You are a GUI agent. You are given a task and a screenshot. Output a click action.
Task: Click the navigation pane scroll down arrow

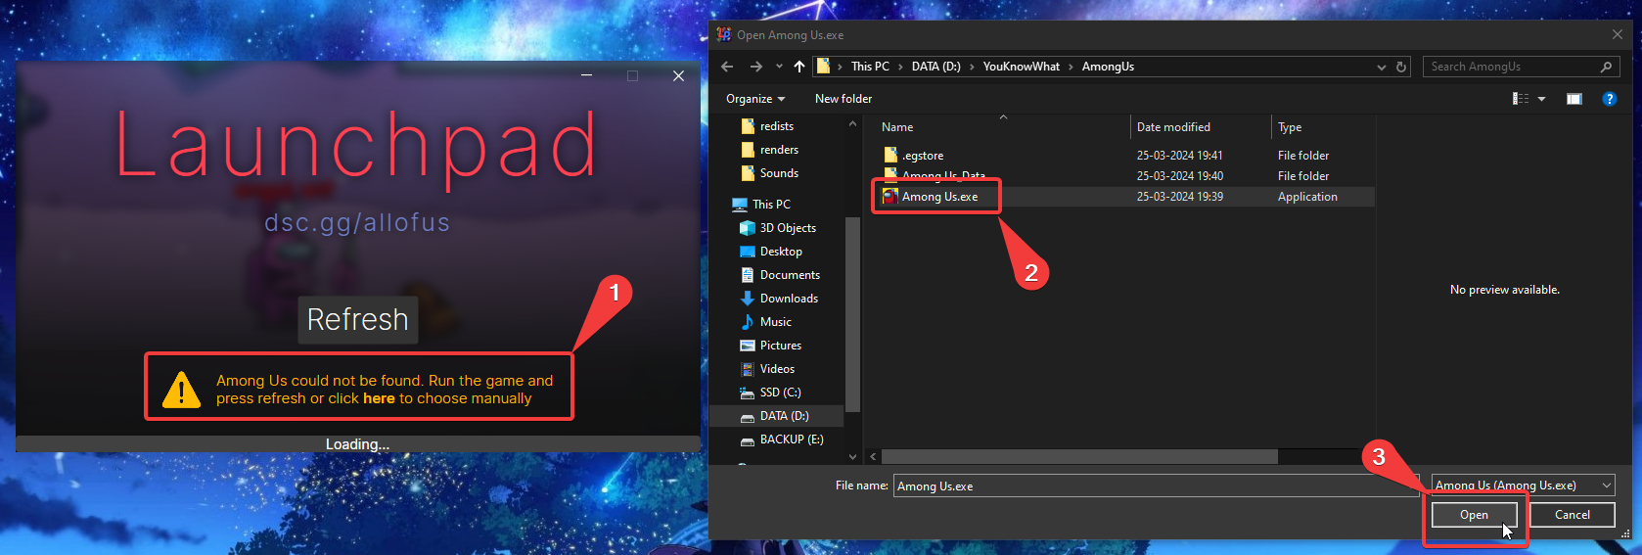click(x=852, y=456)
